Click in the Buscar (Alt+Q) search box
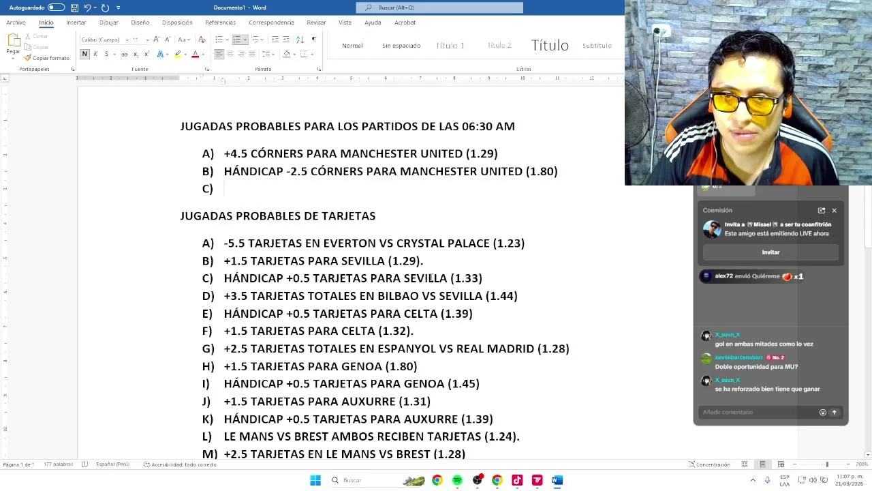 (439, 8)
